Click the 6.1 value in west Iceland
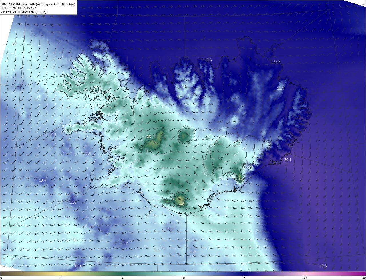The image size is (366, 280). [112, 108]
